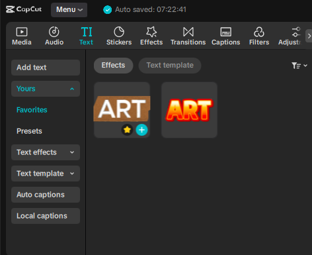Open the Captions panel
Image resolution: width=312 pixels, height=255 pixels.
click(x=226, y=36)
